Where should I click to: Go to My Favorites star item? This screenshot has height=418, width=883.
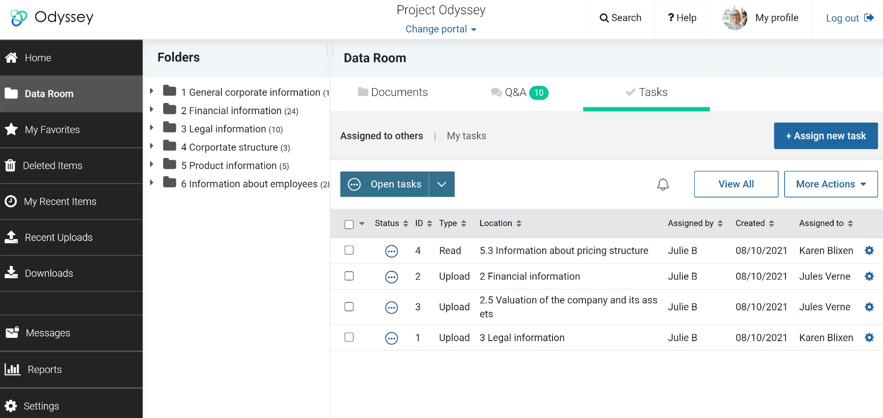tap(52, 130)
